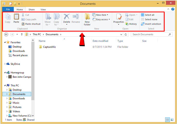This screenshot has height=124, width=177.
Task: Create a New folder from ribbon
Action: [x=87, y=20]
